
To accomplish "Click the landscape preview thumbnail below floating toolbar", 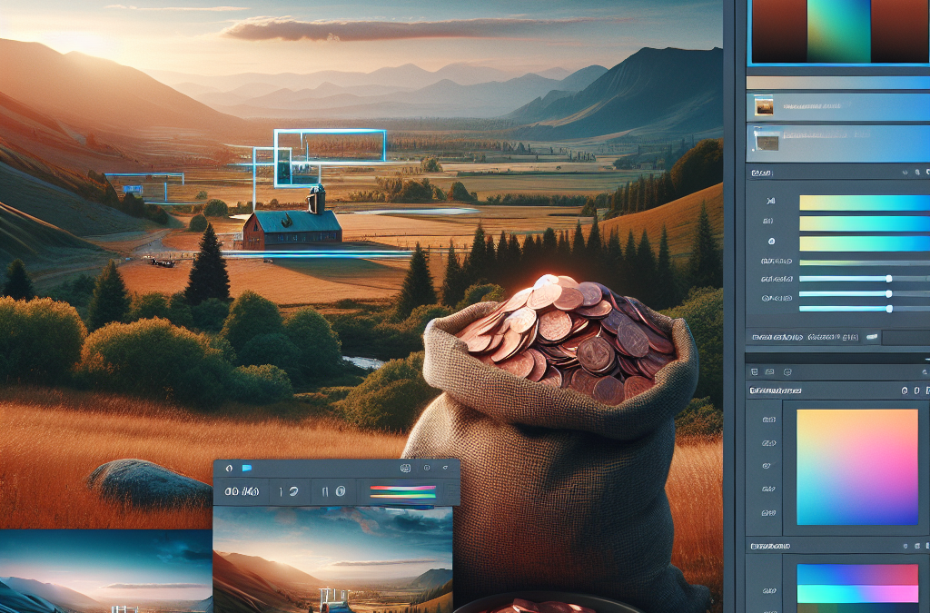I will coord(332,559).
